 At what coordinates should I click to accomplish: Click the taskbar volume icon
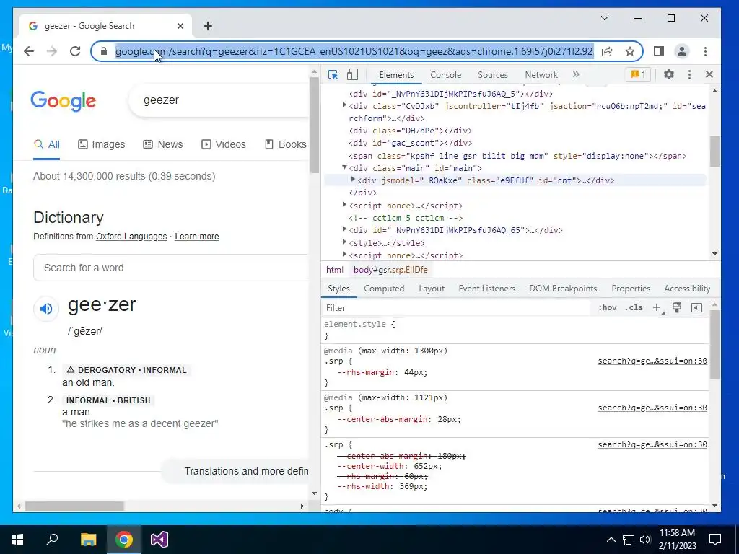click(644, 540)
